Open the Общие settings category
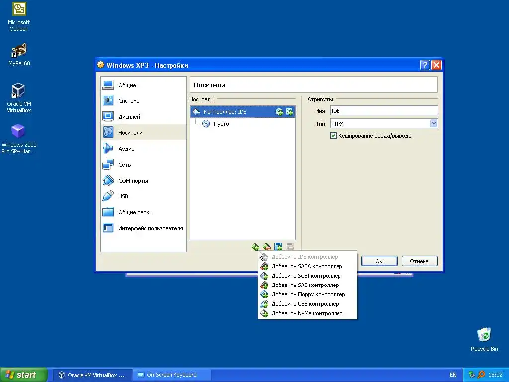 [x=144, y=85]
